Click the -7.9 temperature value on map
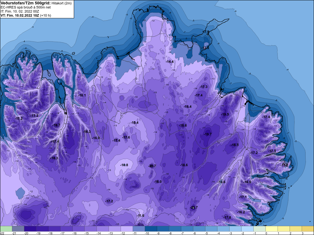 pos(206,32)
